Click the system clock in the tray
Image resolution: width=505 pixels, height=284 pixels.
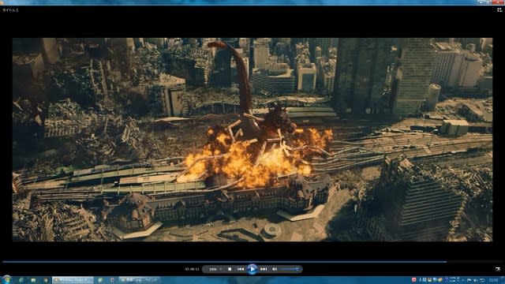[493, 281]
